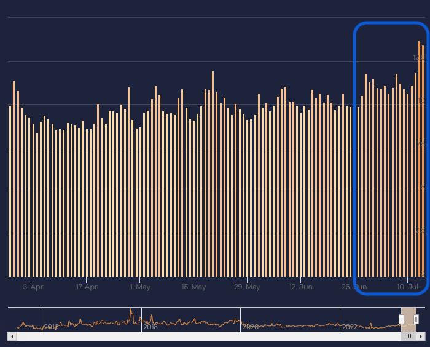Click the empty scrollbar track middle
The width and height of the screenshot is (430, 347).
208,336
